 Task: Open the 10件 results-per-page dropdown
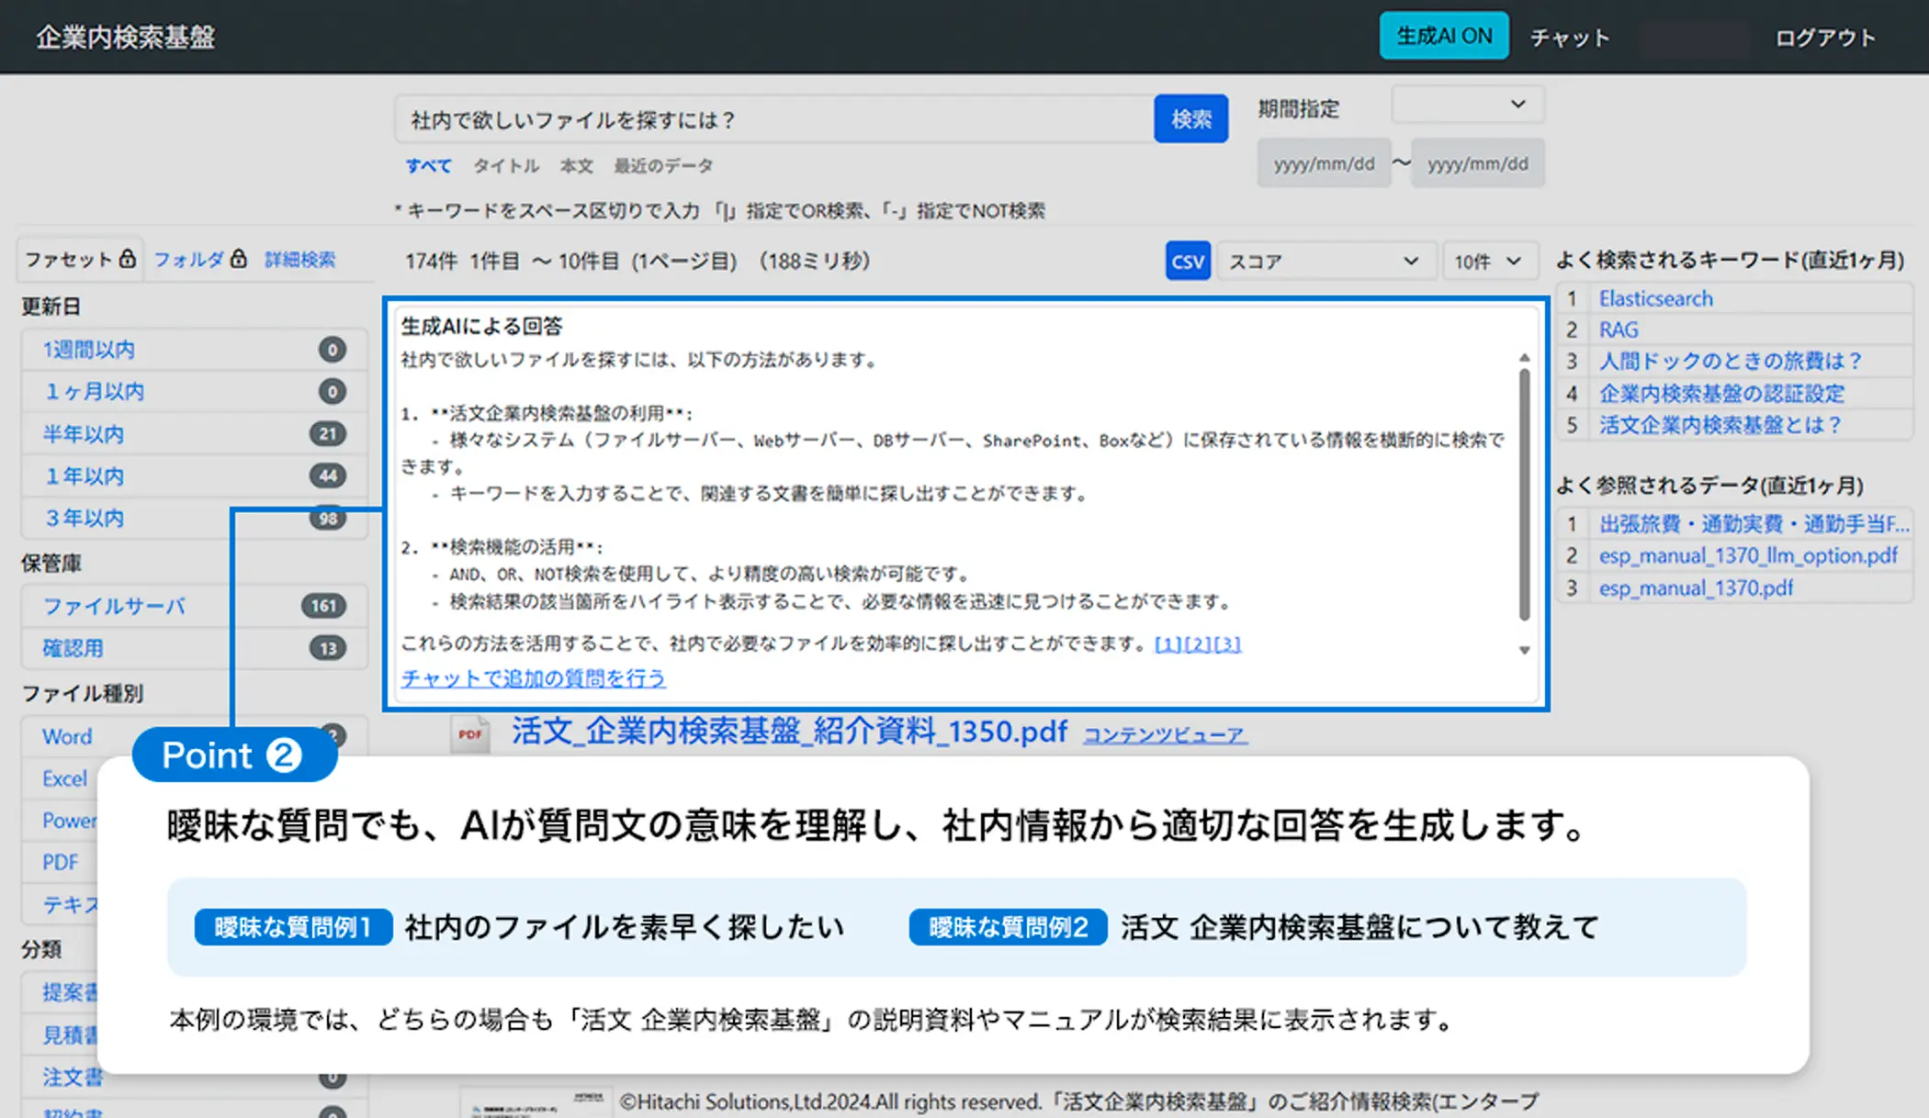tap(1487, 262)
